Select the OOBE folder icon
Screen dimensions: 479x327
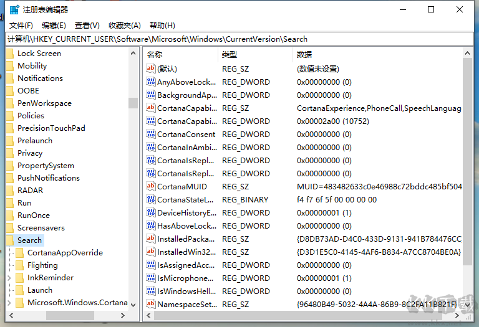pyautogui.click(x=10, y=91)
